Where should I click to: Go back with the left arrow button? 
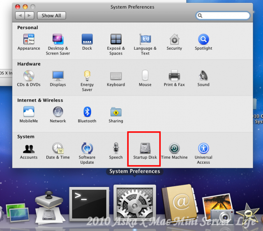(x=20, y=16)
